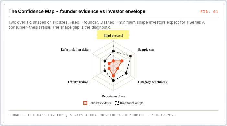Click the orange Founder evidence legend swatch
227x126 pixels.
(85, 103)
